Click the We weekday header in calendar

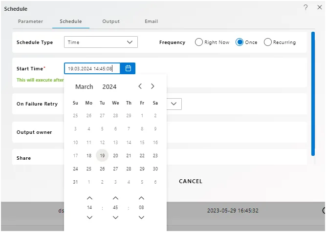click(116, 103)
